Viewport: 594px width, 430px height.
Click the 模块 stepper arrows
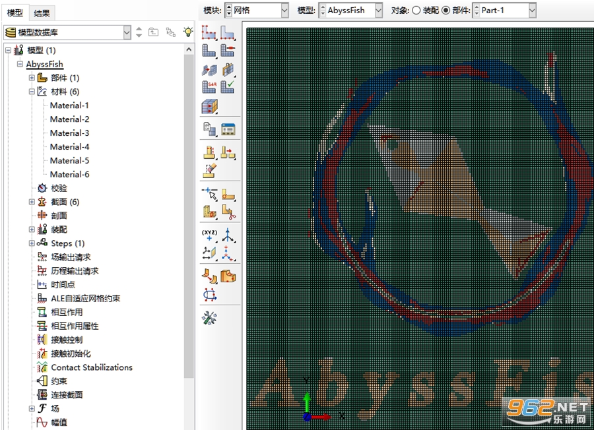229,10
